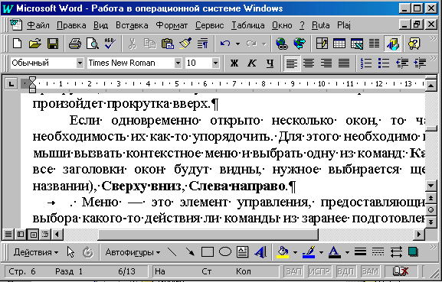Open the Правка menu
This screenshot has height=282, width=442.
71,25
